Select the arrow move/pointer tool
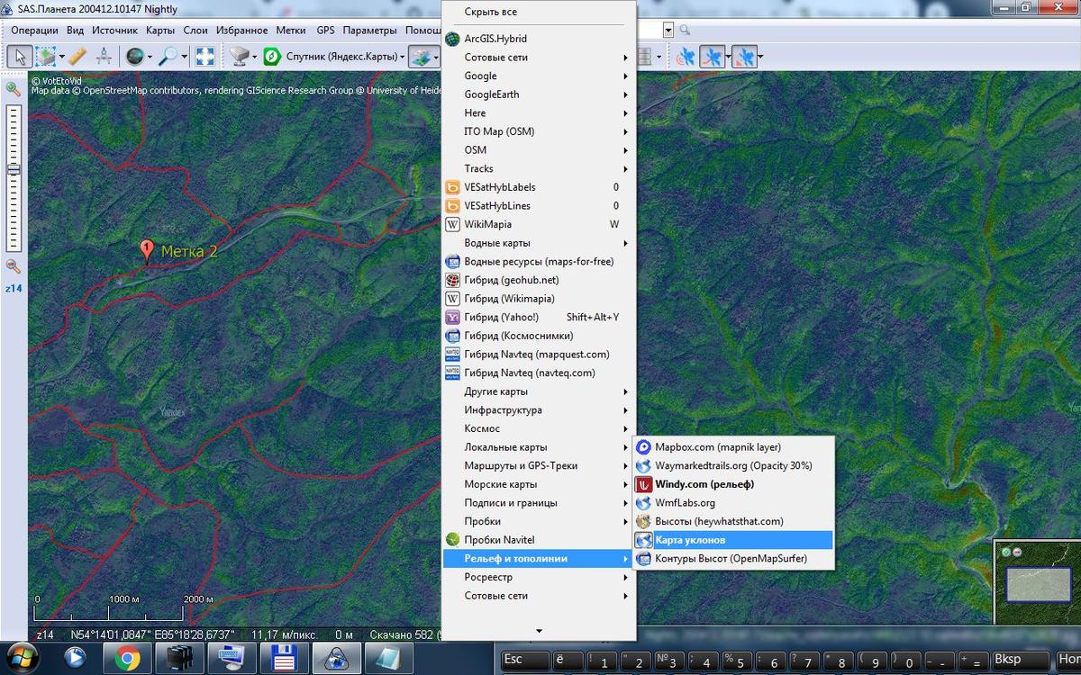Screen dimensions: 1081x675 (x=19, y=57)
